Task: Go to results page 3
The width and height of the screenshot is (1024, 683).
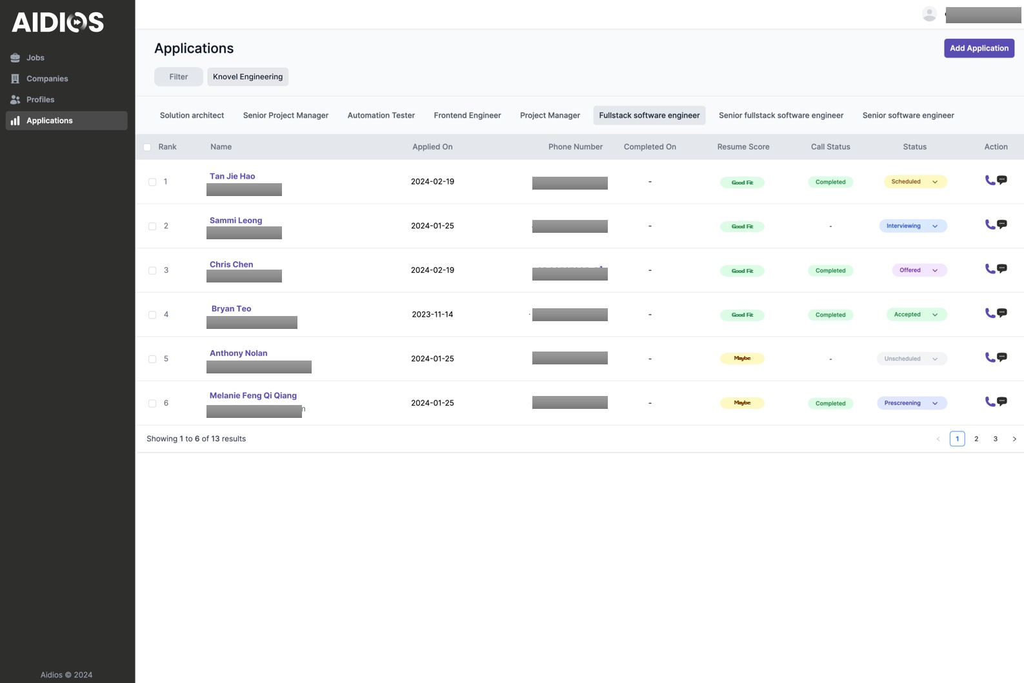Action: point(996,439)
